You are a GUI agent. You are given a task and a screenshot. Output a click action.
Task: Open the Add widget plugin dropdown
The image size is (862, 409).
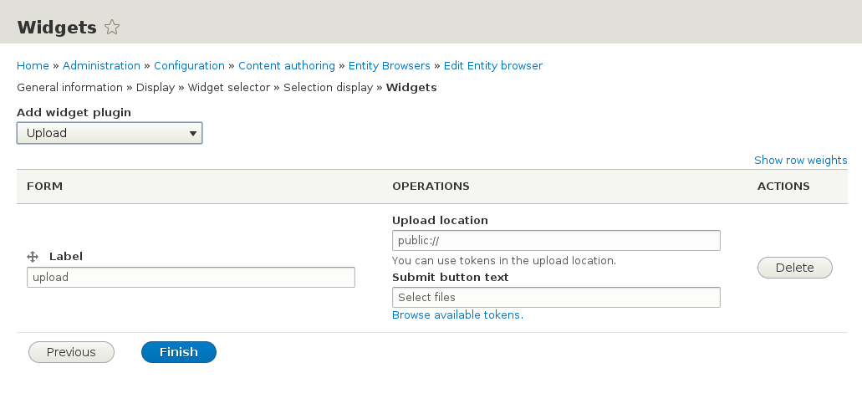pyautogui.click(x=110, y=133)
